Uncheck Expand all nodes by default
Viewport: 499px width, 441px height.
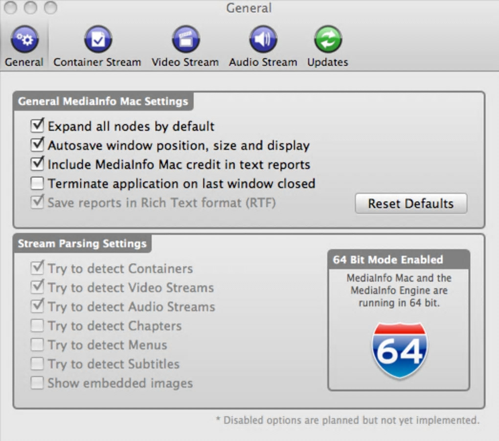[37, 126]
